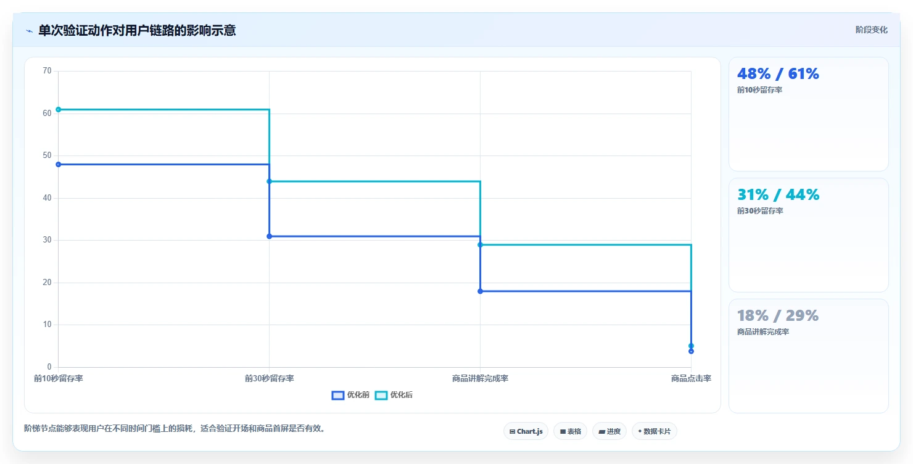Click the cyan 优化后 legend color box

point(381,395)
